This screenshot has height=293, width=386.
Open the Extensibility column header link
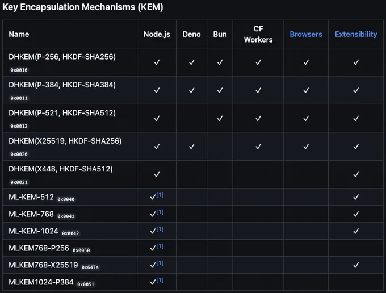pos(356,34)
